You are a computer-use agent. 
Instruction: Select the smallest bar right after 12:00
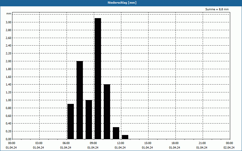click(x=125, y=137)
